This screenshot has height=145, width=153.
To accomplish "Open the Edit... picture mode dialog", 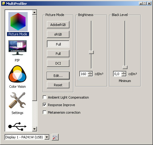I will 58,76.
